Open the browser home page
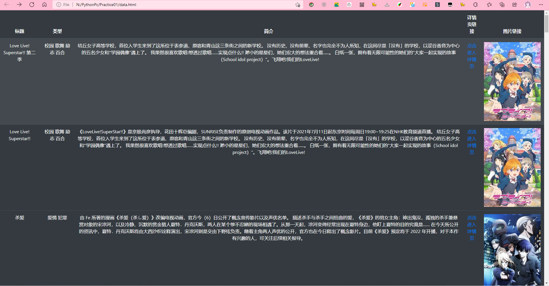This screenshot has height=286, width=549. (x=44, y=5)
